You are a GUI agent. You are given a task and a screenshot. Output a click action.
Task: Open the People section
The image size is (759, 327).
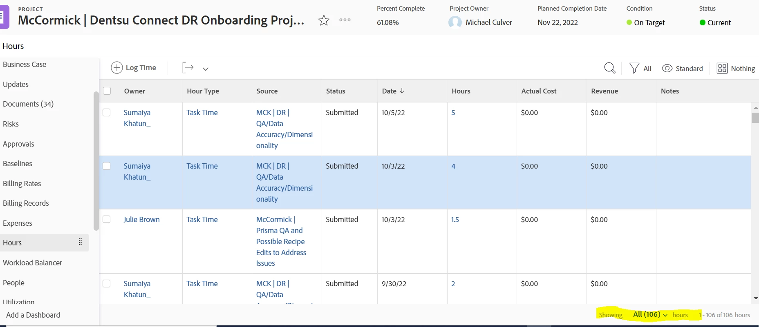pos(13,283)
